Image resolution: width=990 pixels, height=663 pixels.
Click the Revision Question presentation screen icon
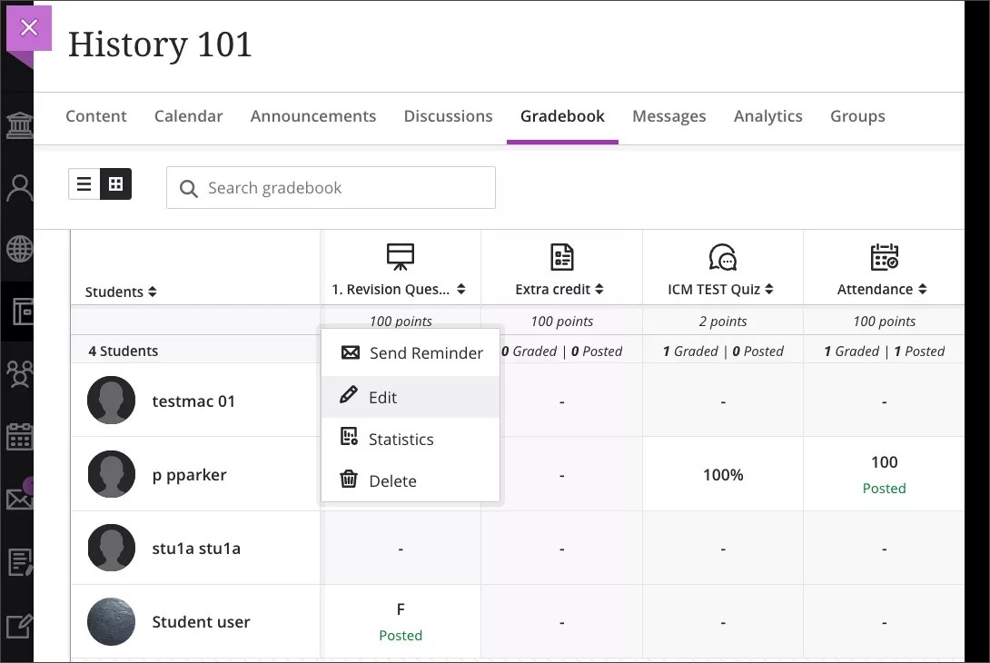401,257
